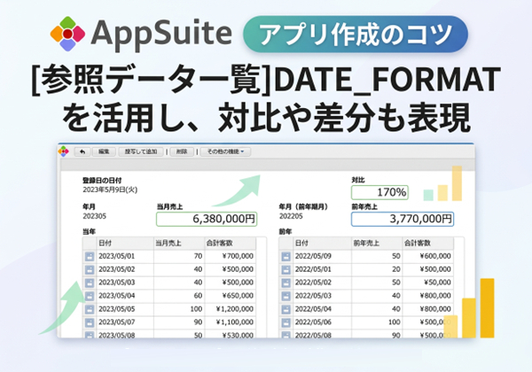The image size is (532, 372).
Task: Click the 前年売上 column header in 前年 table
Action: pyautogui.click(x=377, y=244)
